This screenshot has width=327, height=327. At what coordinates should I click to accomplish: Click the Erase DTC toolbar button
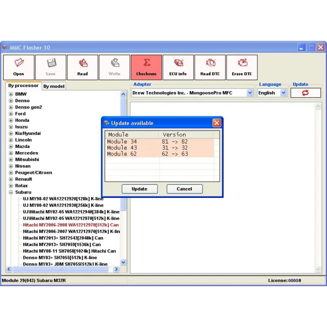[x=242, y=67]
